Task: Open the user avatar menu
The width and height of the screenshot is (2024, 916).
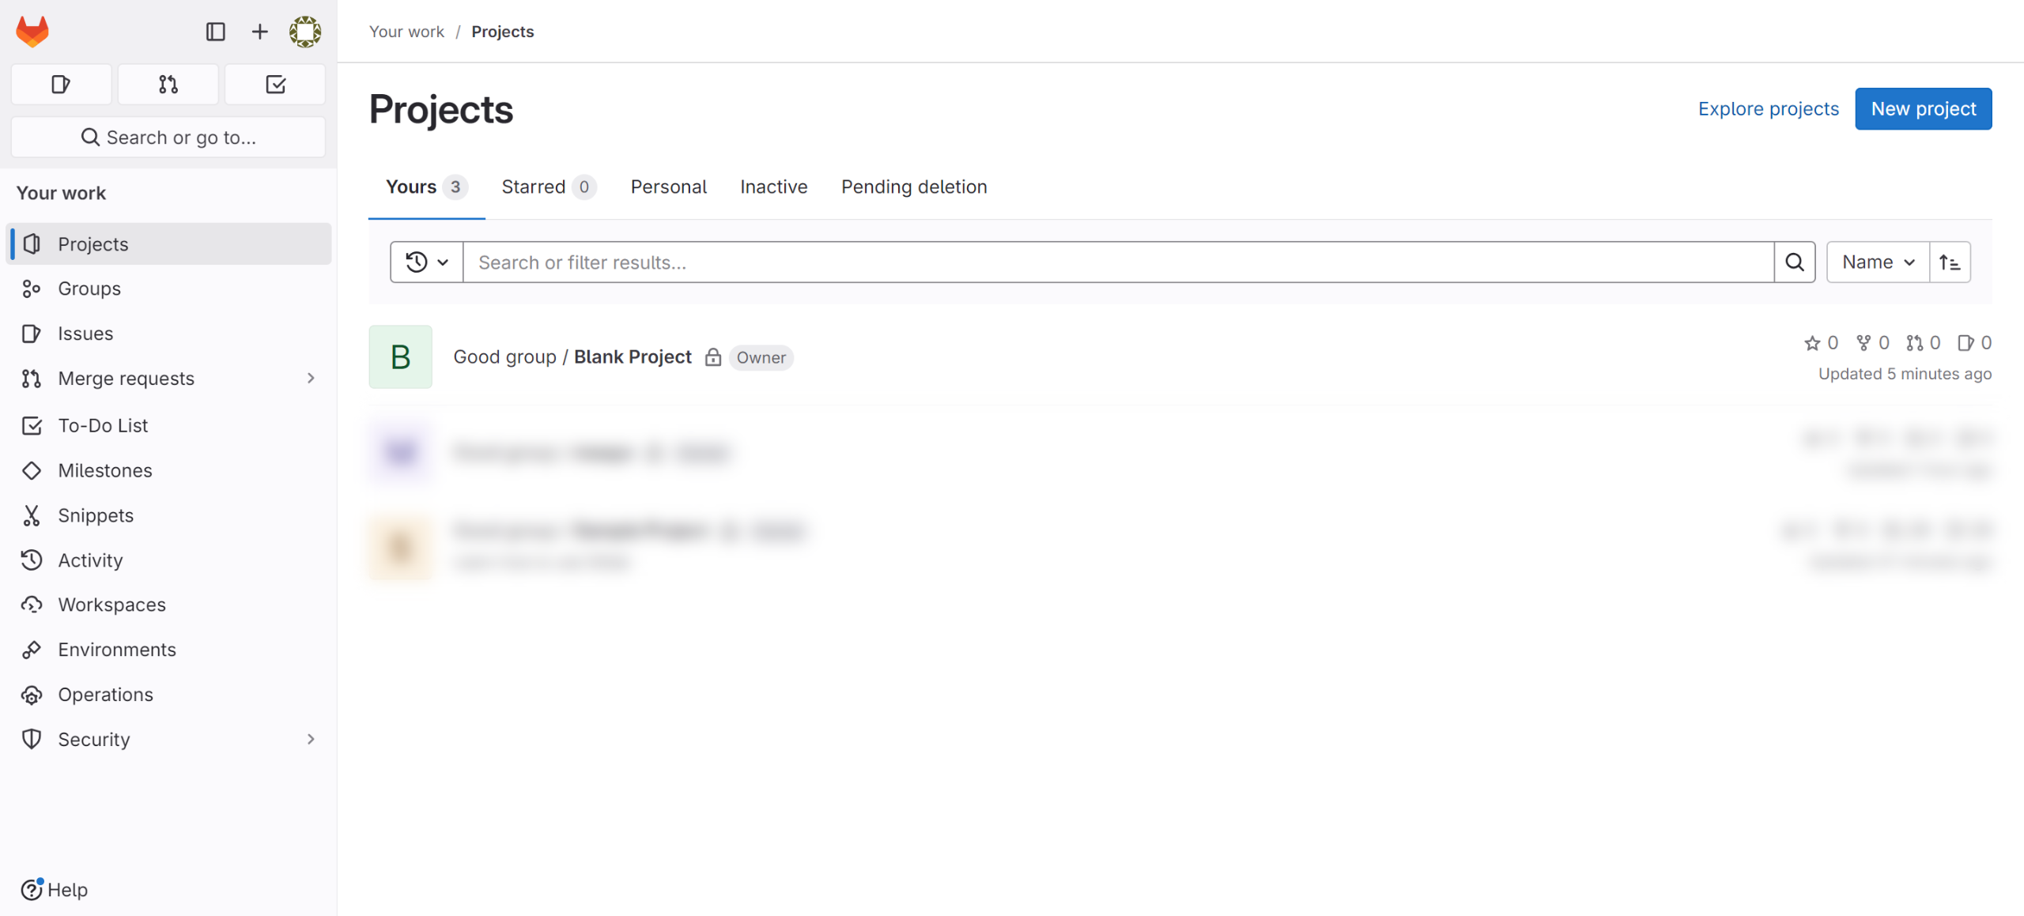Action: pyautogui.click(x=305, y=32)
